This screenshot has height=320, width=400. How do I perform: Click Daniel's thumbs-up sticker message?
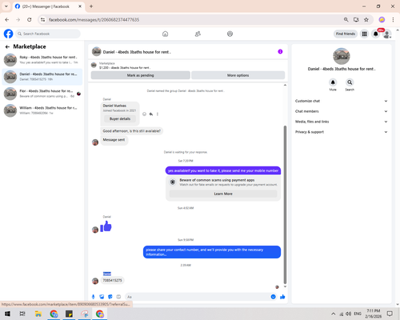pyautogui.click(x=106, y=226)
